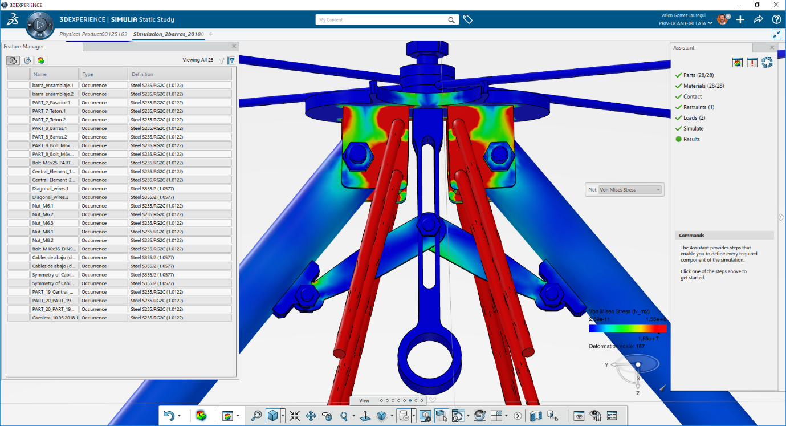Click the colored results cube toolbar icon

(201, 416)
